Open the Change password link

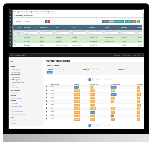[x=16, y=69]
